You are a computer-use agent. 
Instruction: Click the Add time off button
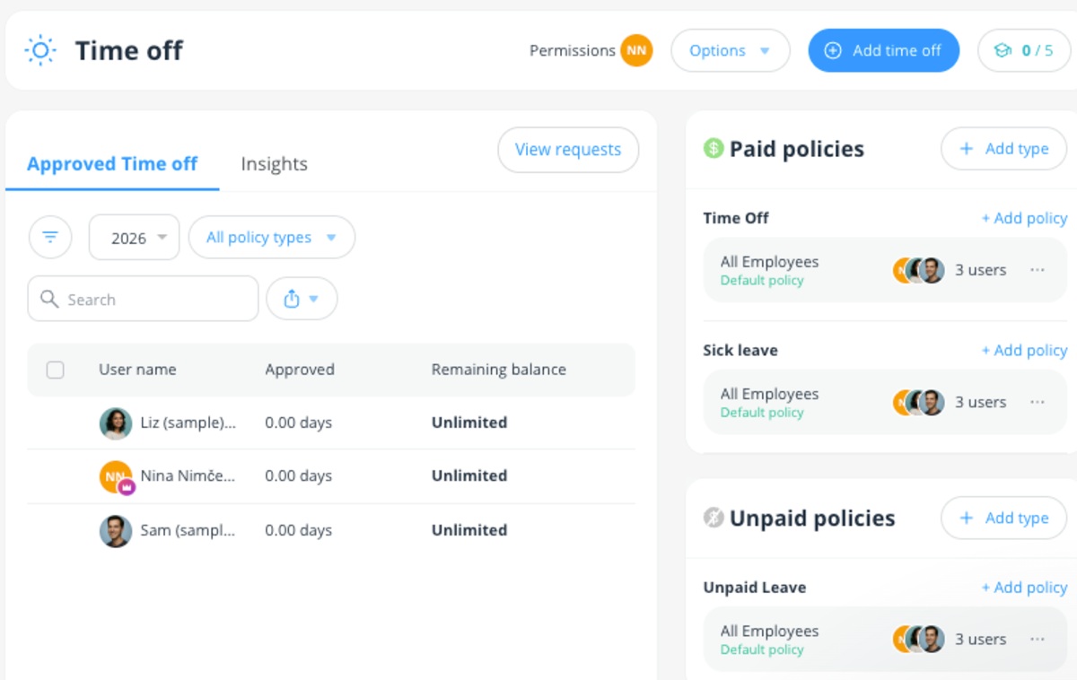click(x=883, y=50)
